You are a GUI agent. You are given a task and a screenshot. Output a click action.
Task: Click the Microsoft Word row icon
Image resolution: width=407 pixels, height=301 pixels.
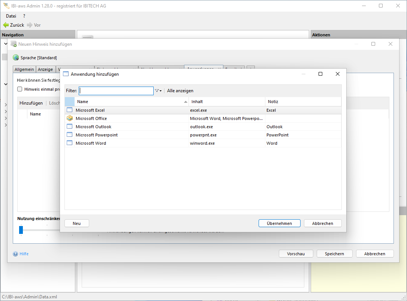coord(69,143)
